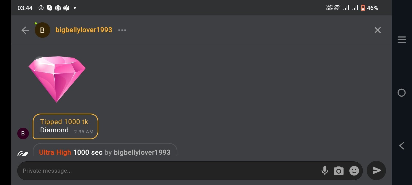The image size is (412, 185).
Task: Send the private message
Action: coord(376,171)
